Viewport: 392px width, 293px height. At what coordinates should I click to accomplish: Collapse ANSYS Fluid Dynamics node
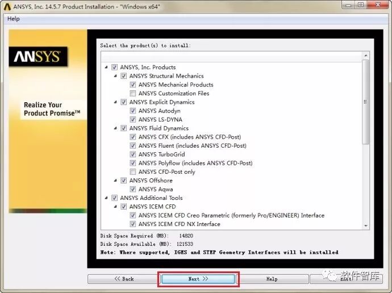(115, 128)
